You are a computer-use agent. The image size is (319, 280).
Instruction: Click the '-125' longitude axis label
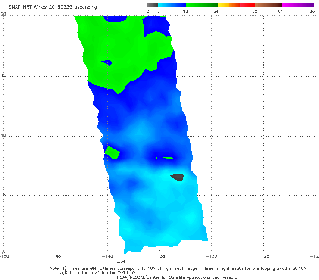click(x=264, y=256)
